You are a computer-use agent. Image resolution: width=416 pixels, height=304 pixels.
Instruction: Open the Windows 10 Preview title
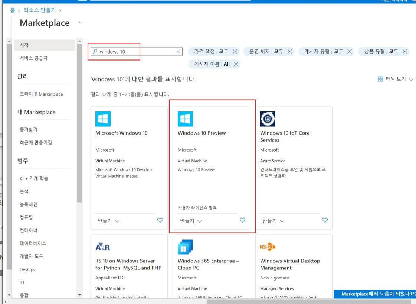(x=202, y=133)
